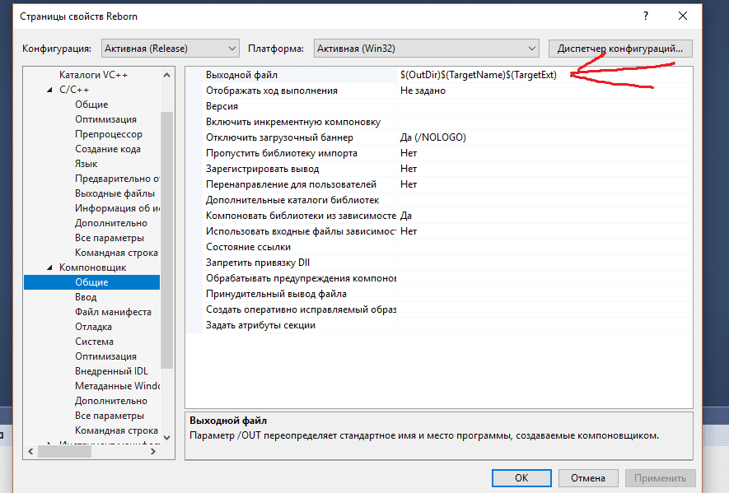The image size is (729, 493).
Task: Click the horizontal scrollbar left arrow
Action: pyautogui.click(x=30, y=452)
